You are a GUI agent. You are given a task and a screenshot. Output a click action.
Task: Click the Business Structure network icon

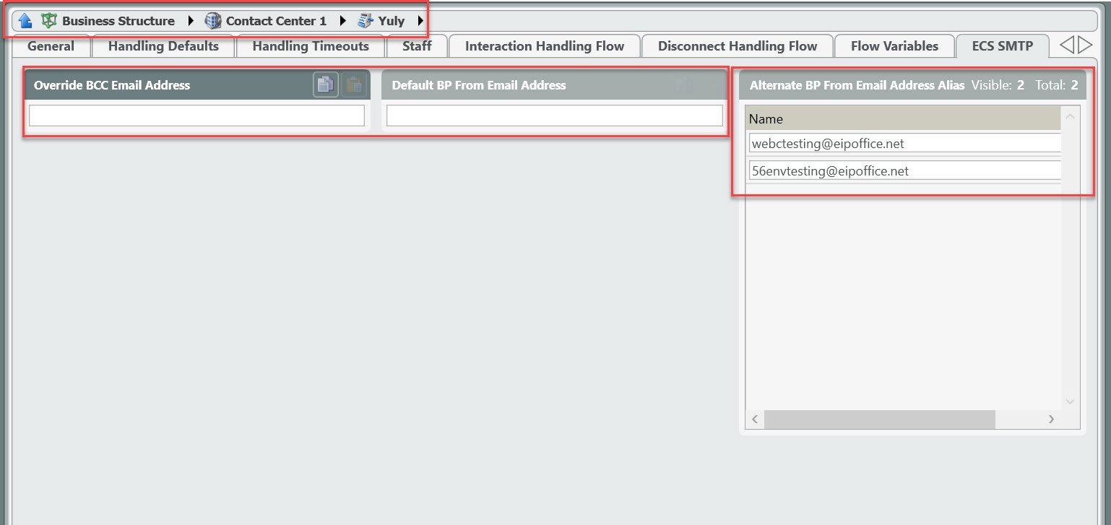coord(49,21)
